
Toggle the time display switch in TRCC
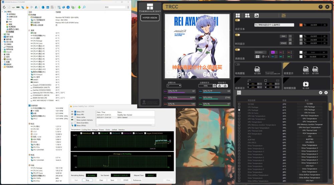click(237, 35)
